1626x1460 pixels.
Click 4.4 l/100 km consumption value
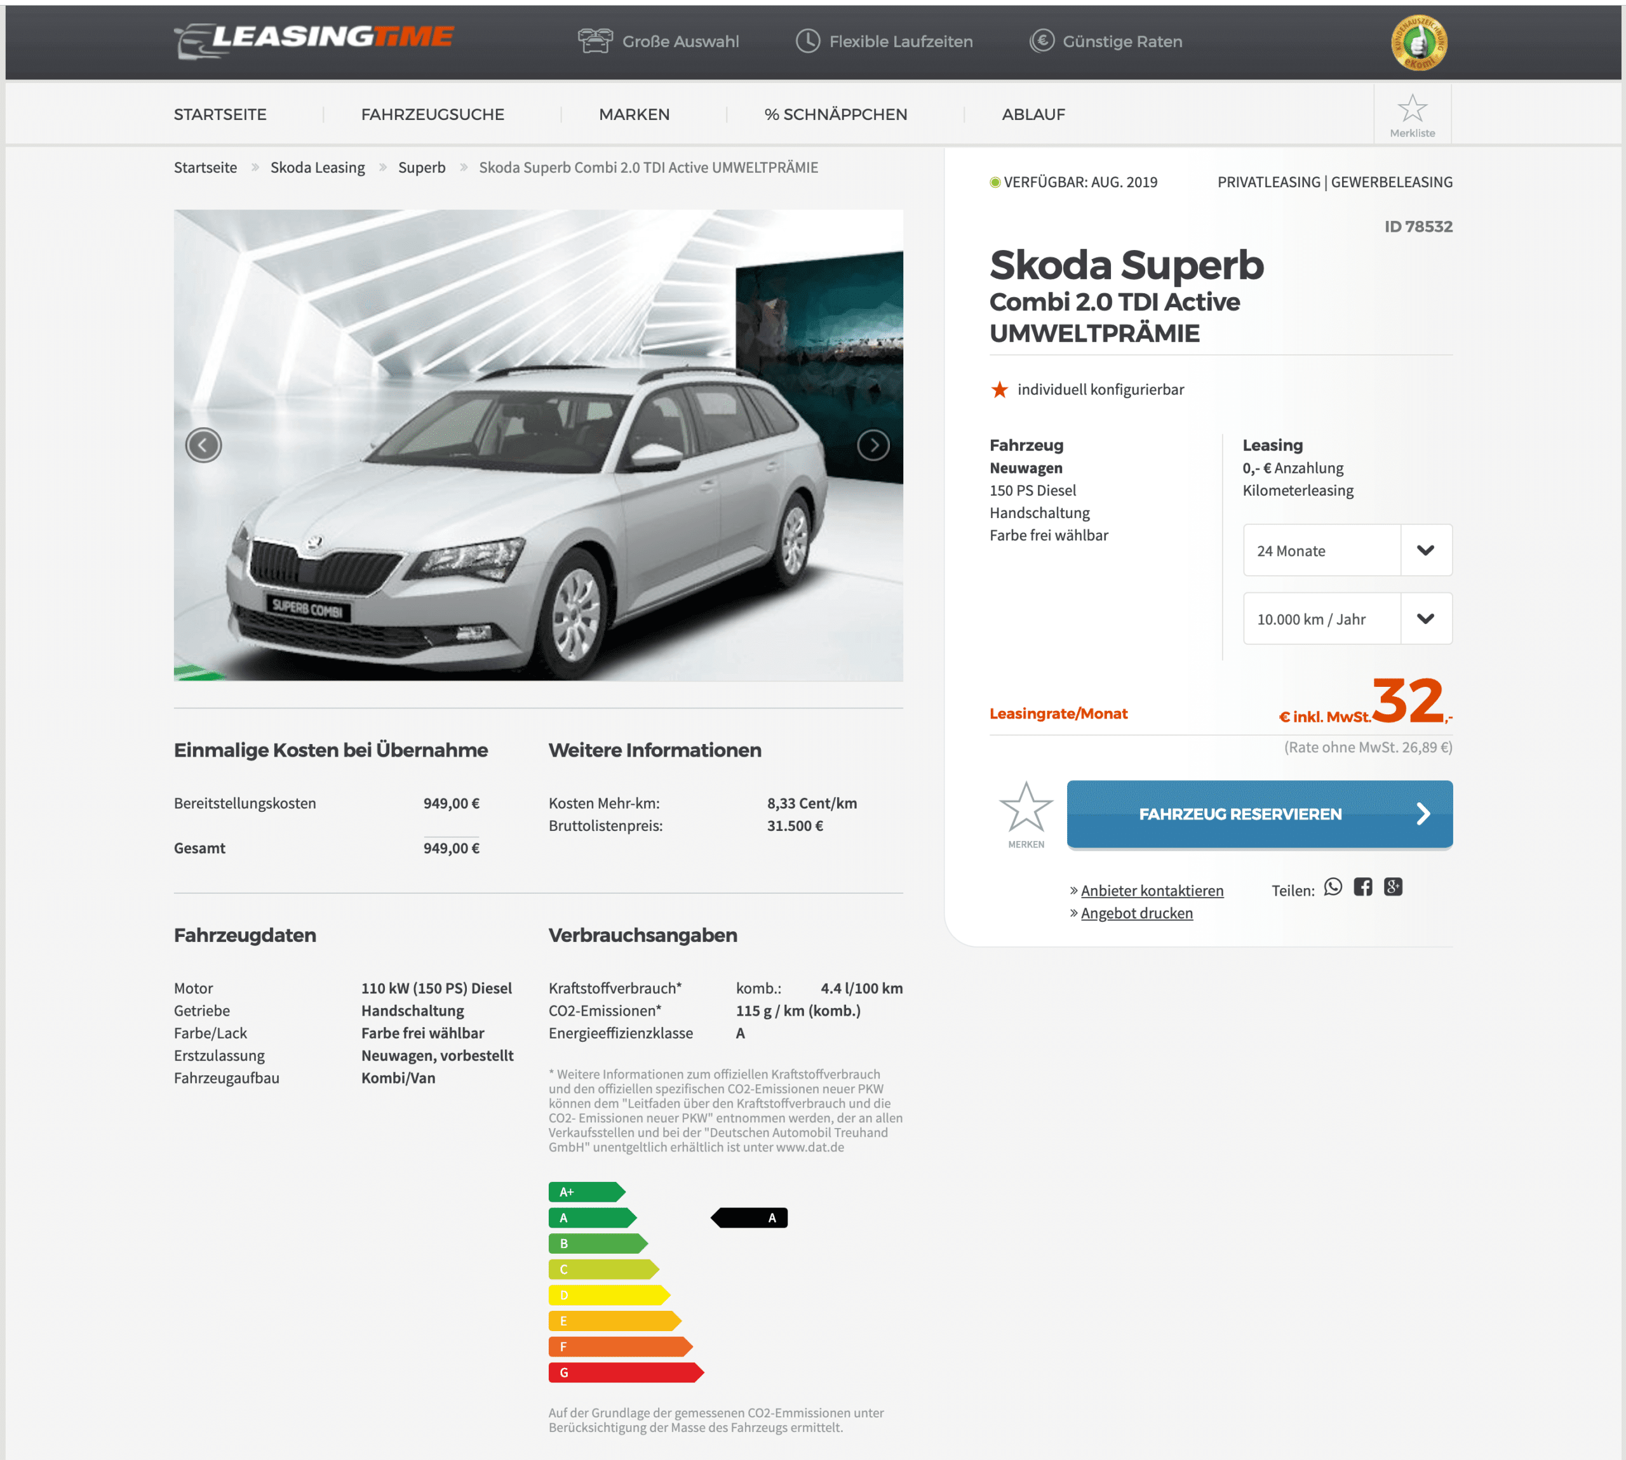coord(861,988)
